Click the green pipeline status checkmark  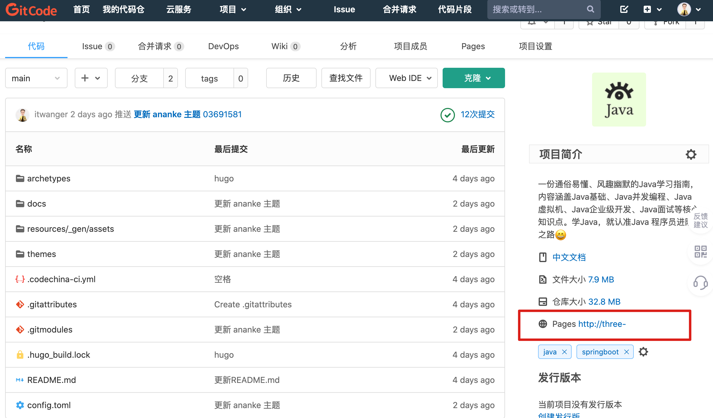[447, 115]
